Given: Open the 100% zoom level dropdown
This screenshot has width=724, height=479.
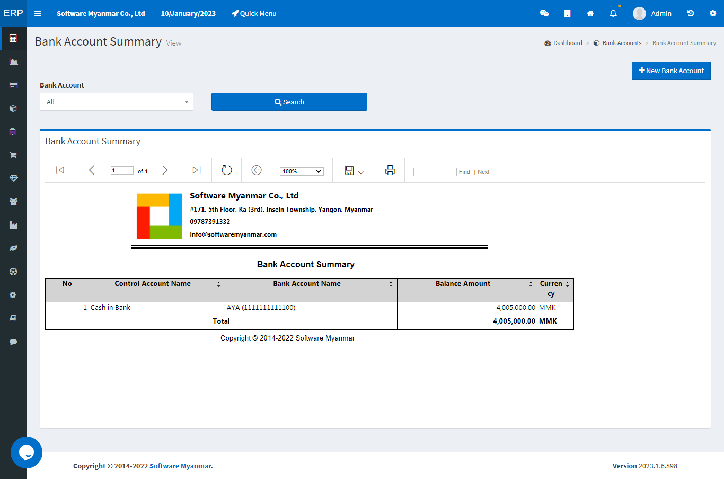Looking at the screenshot, I should pyautogui.click(x=302, y=171).
